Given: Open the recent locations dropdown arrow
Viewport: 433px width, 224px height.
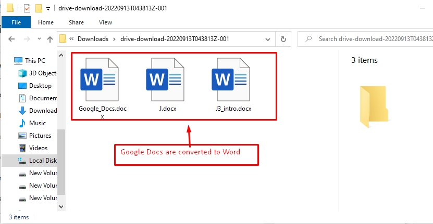Looking at the screenshot, I should click(x=39, y=39).
